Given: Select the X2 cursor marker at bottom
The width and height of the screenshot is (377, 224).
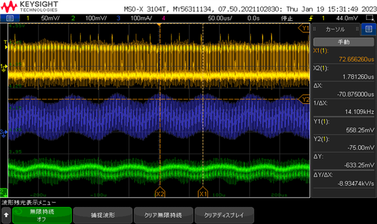Looking at the screenshot, I should point(160,193).
